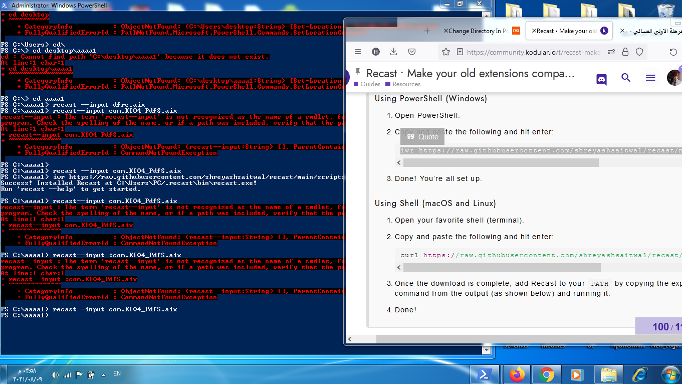Bookmark this page with the star
682x384 pixels.
[x=446, y=52]
